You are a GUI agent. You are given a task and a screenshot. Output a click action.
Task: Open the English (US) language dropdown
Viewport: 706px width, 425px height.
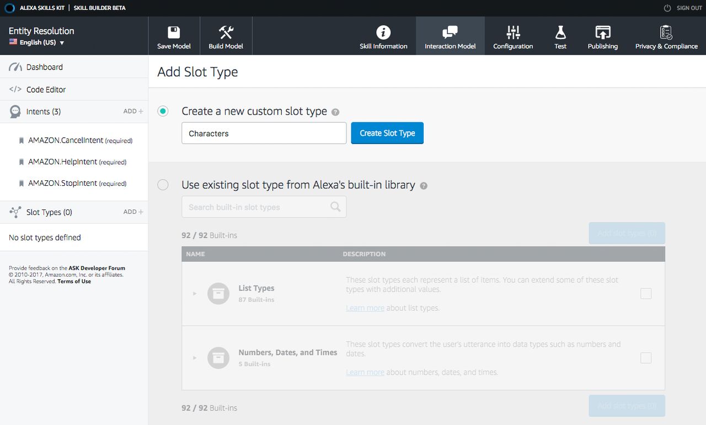point(37,42)
